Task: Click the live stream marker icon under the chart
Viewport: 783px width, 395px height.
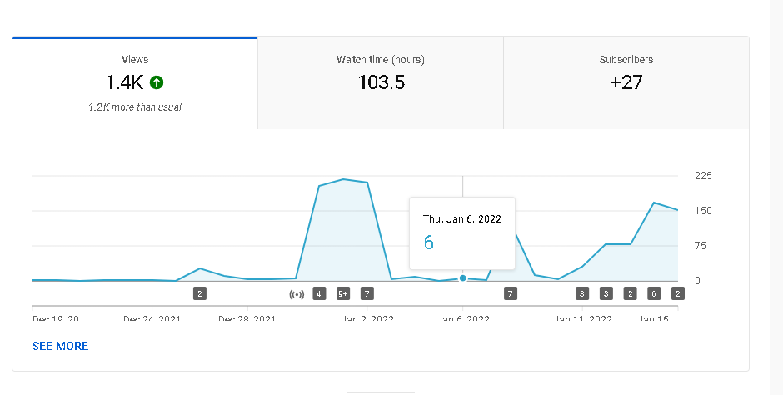Action: point(297,294)
